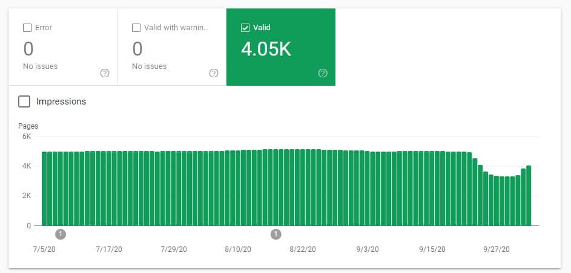Select the green Valid 4.05K card
The height and width of the screenshot is (273, 571).
[x=281, y=47]
